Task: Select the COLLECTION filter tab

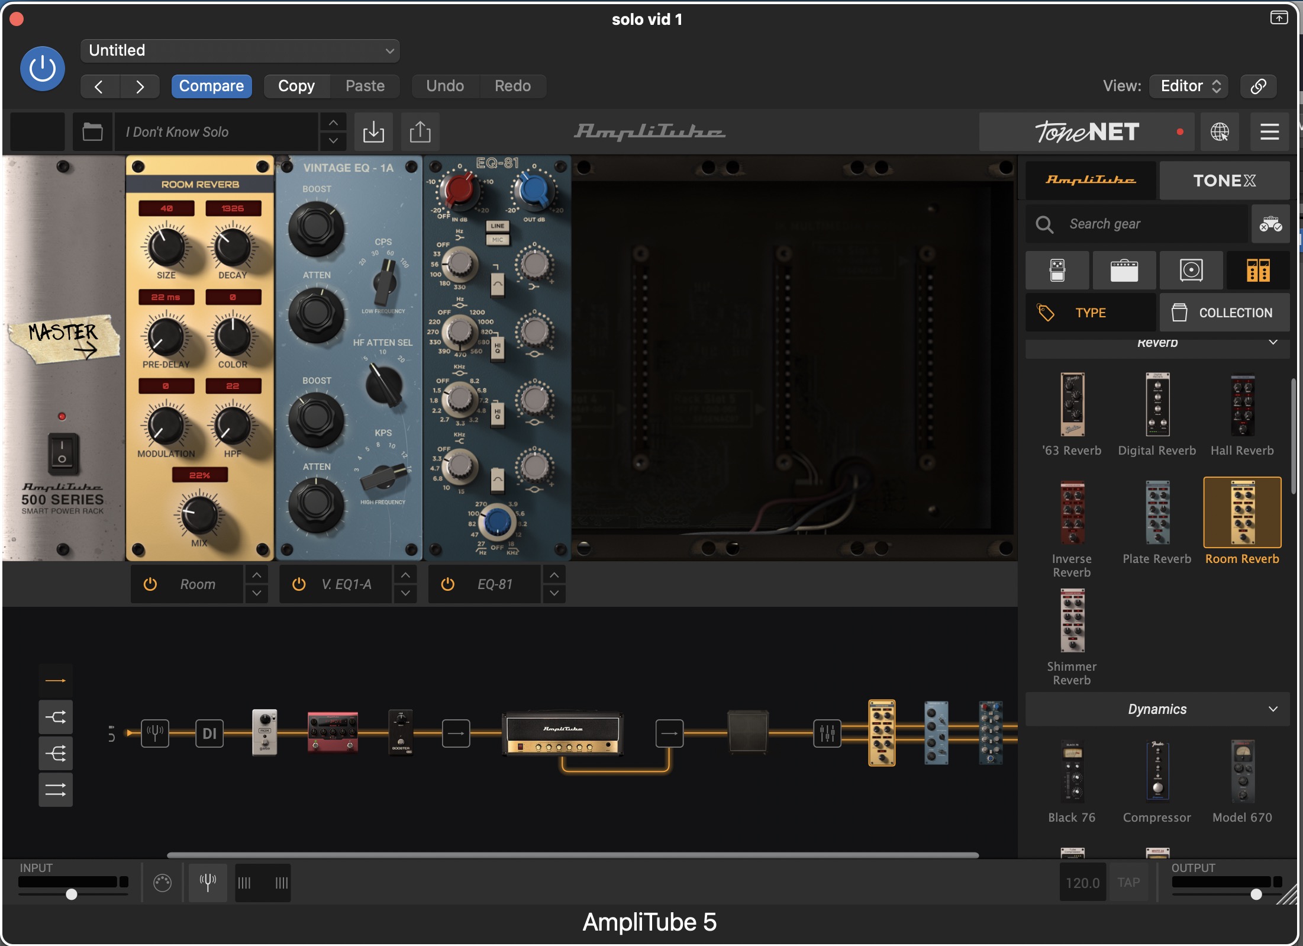Action: point(1224,313)
